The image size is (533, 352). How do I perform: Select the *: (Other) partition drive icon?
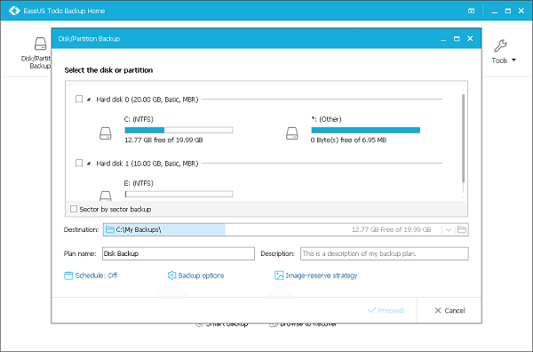point(292,133)
